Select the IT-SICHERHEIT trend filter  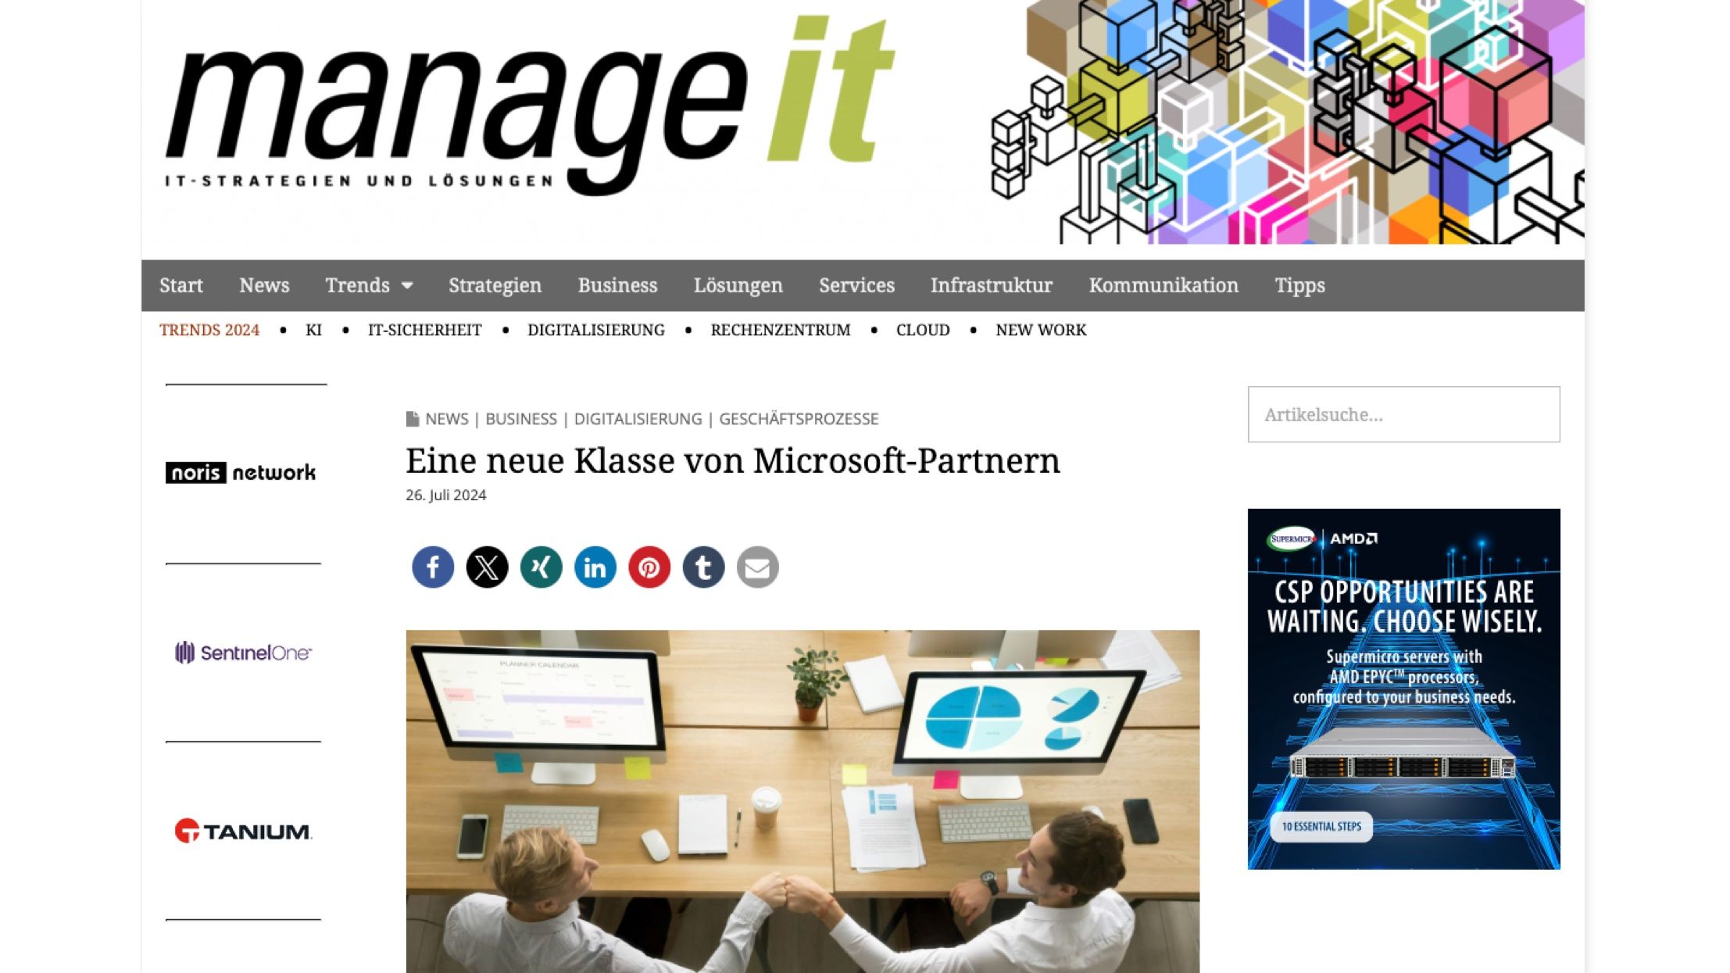pyautogui.click(x=424, y=329)
